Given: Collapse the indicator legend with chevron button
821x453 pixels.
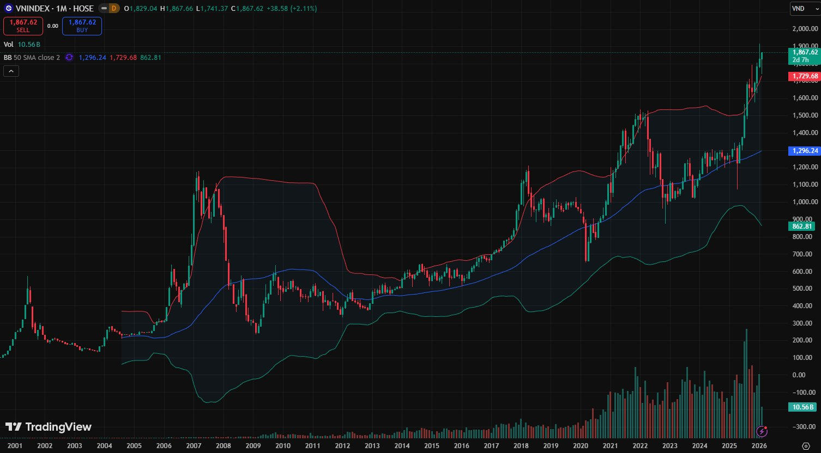Looking at the screenshot, I should click(x=11, y=71).
